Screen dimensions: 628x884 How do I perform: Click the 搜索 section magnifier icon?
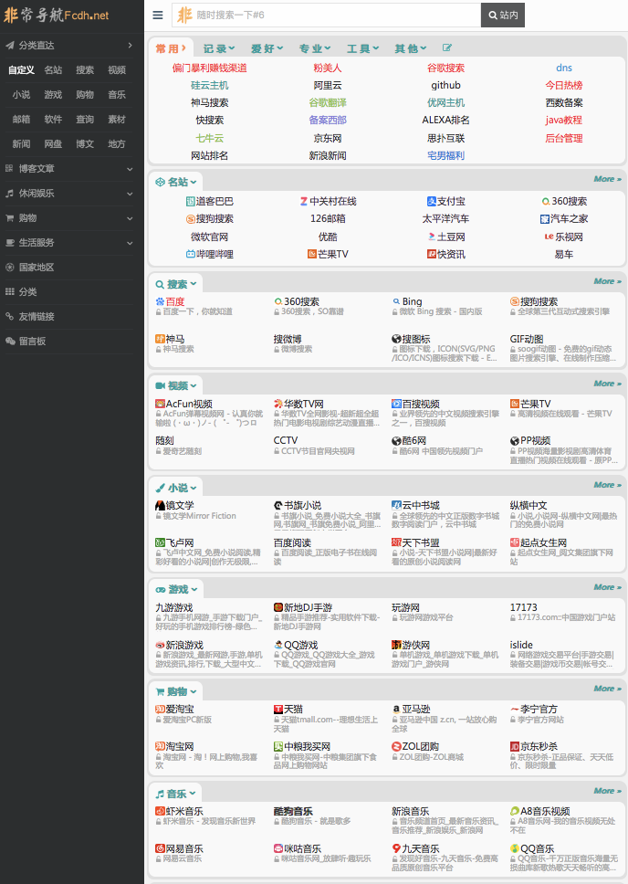(160, 284)
